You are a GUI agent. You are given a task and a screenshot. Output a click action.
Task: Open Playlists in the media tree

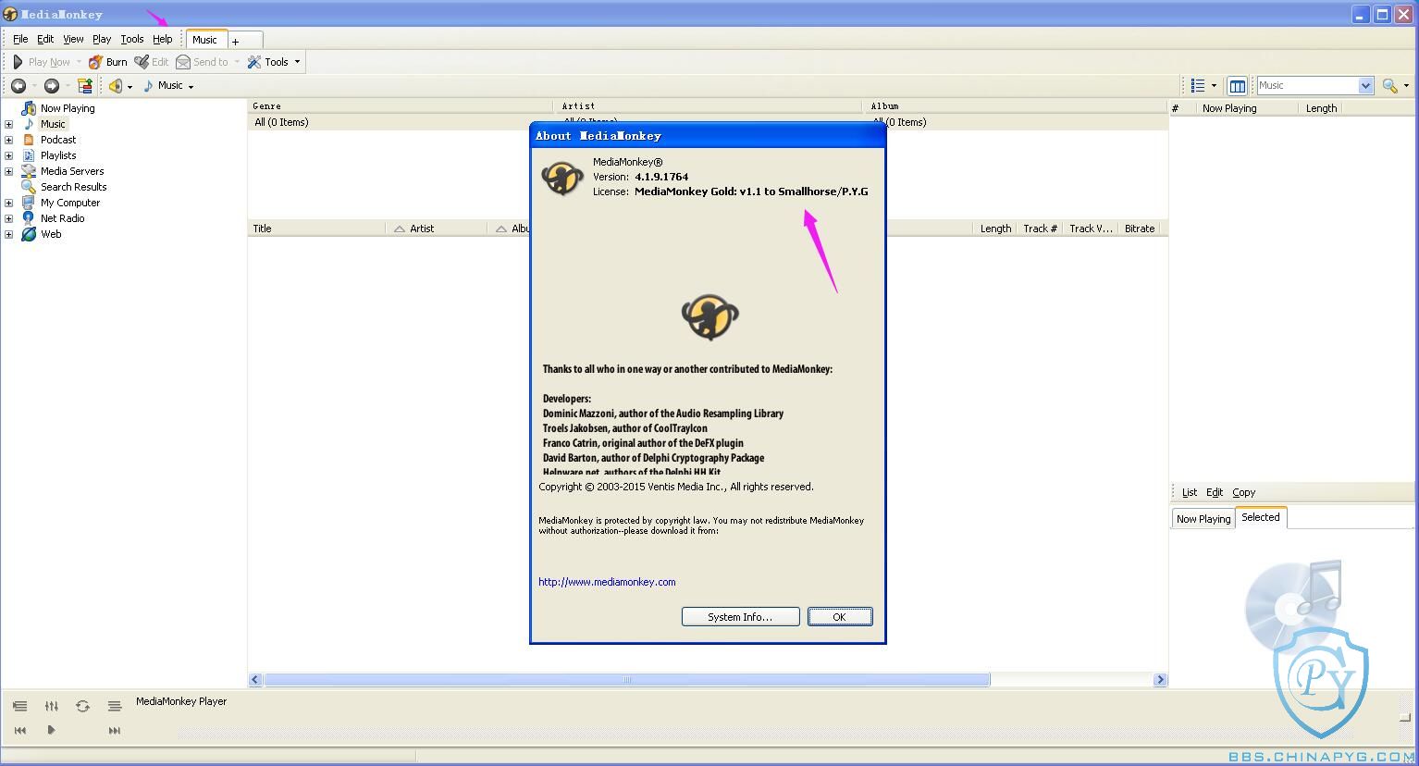(x=58, y=155)
